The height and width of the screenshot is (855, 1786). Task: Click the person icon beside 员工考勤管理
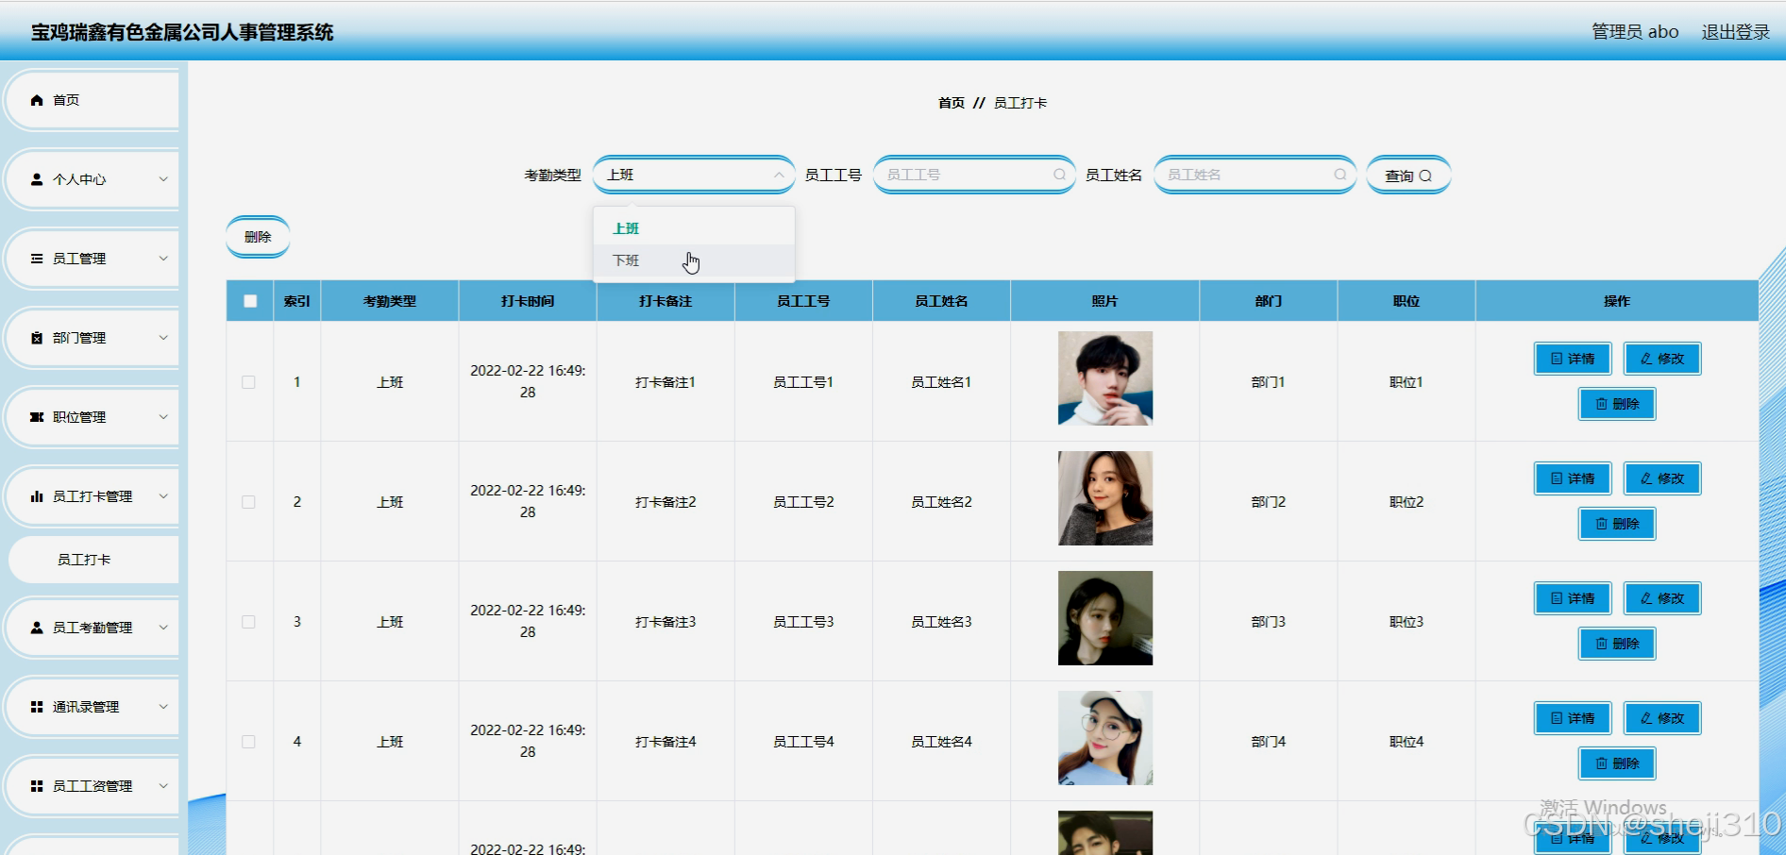[37, 628]
